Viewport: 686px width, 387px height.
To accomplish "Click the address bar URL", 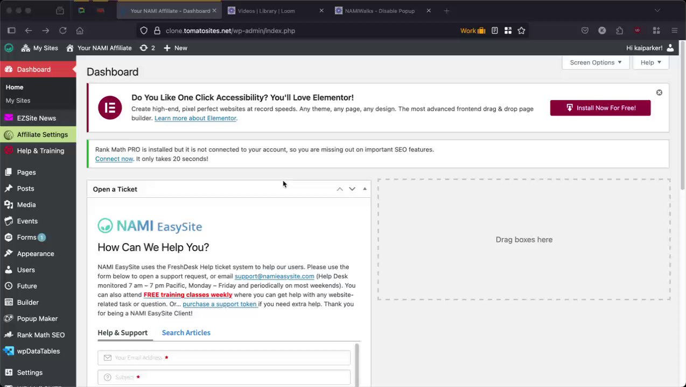I will tap(230, 31).
